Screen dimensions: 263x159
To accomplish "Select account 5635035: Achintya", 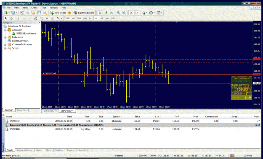I will tap(26, 34).
